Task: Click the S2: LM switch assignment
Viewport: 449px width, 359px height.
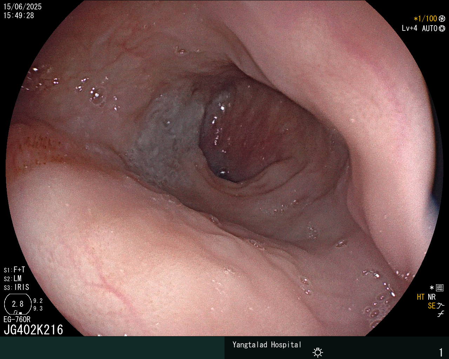Action: click(x=13, y=278)
